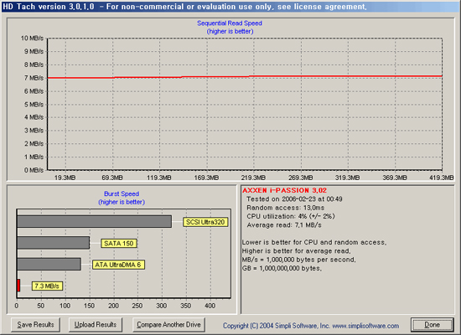Select the SATA 150 yellow label
Image resolution: width=461 pixels, height=335 pixels.
(119, 244)
